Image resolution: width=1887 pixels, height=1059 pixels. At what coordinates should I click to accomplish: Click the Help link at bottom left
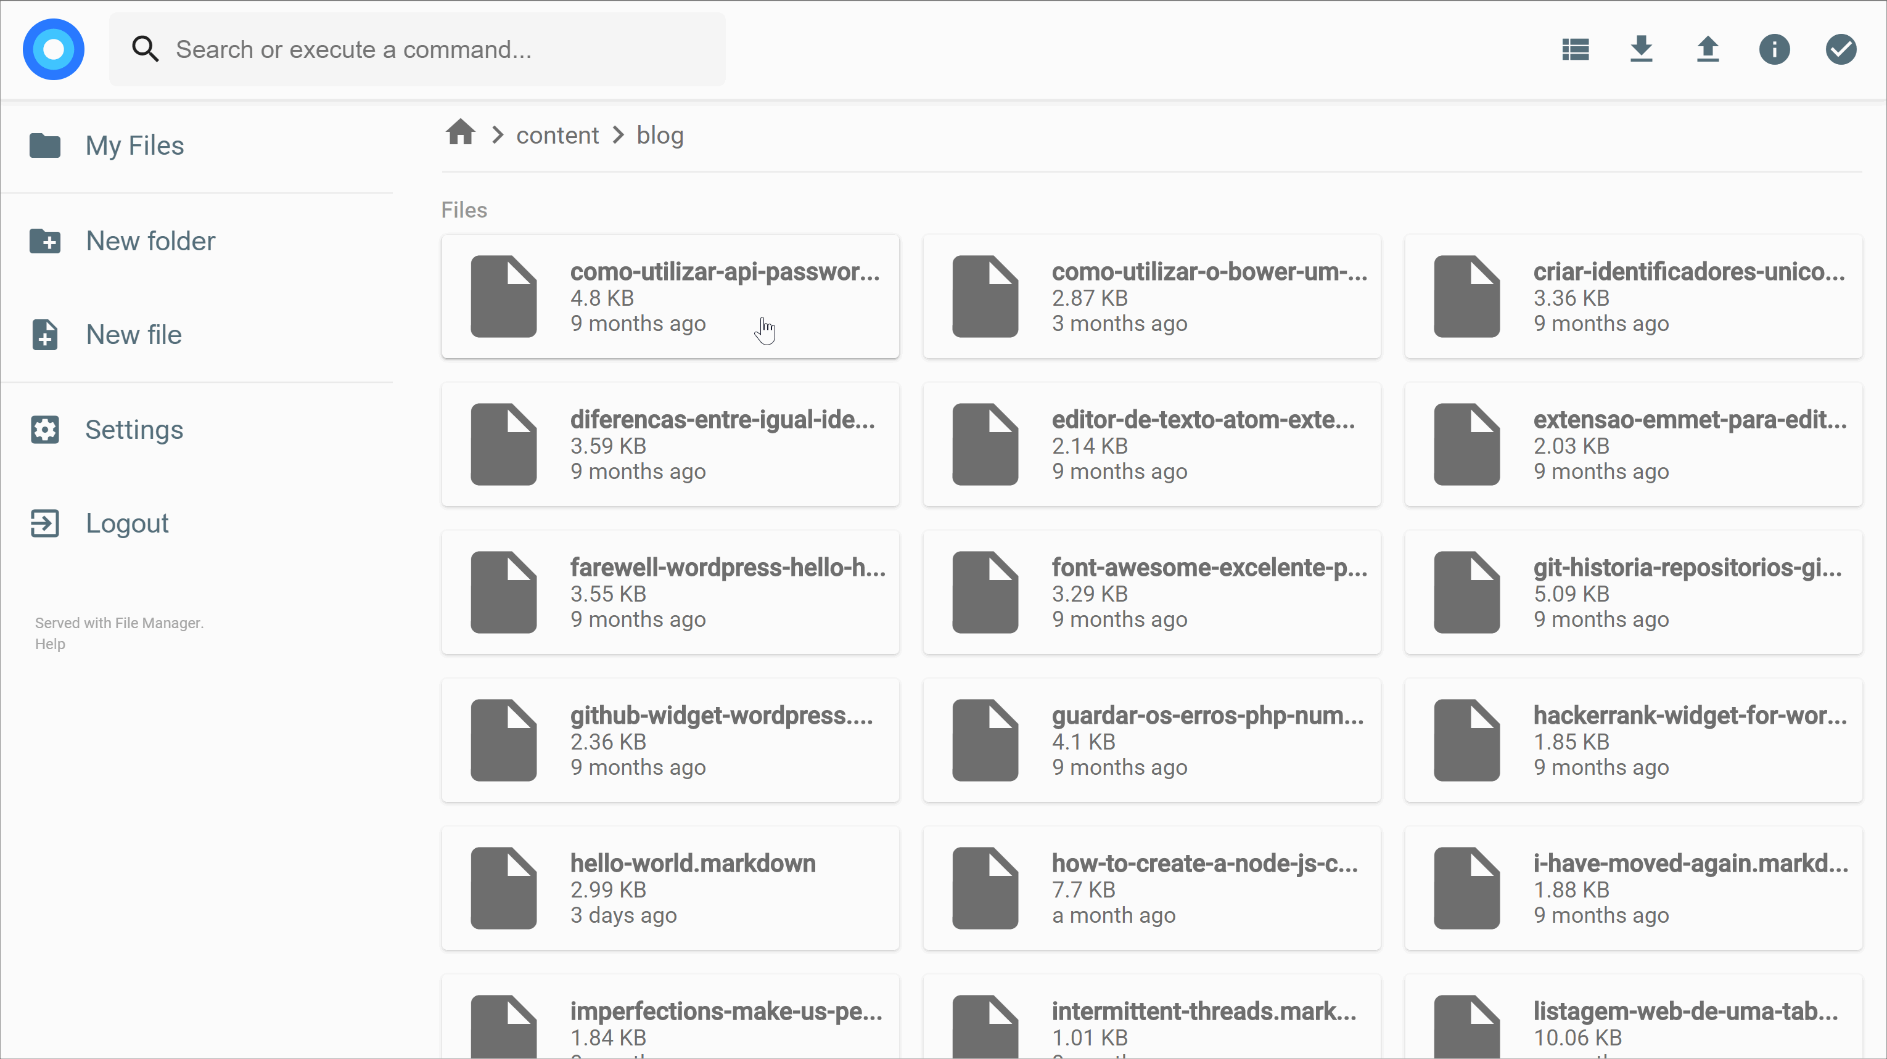(48, 644)
